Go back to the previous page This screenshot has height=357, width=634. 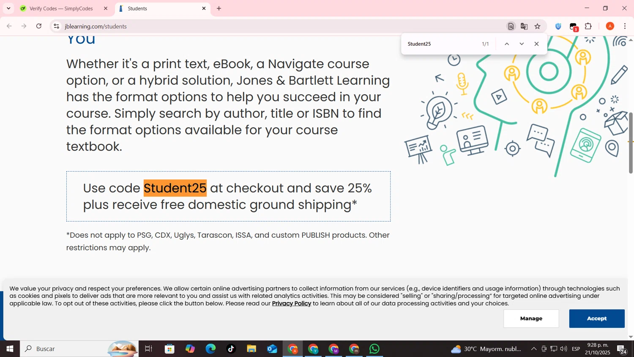coord(9,26)
